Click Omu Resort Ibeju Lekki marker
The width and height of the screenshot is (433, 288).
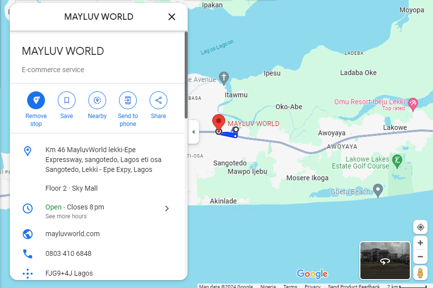pyautogui.click(x=413, y=104)
